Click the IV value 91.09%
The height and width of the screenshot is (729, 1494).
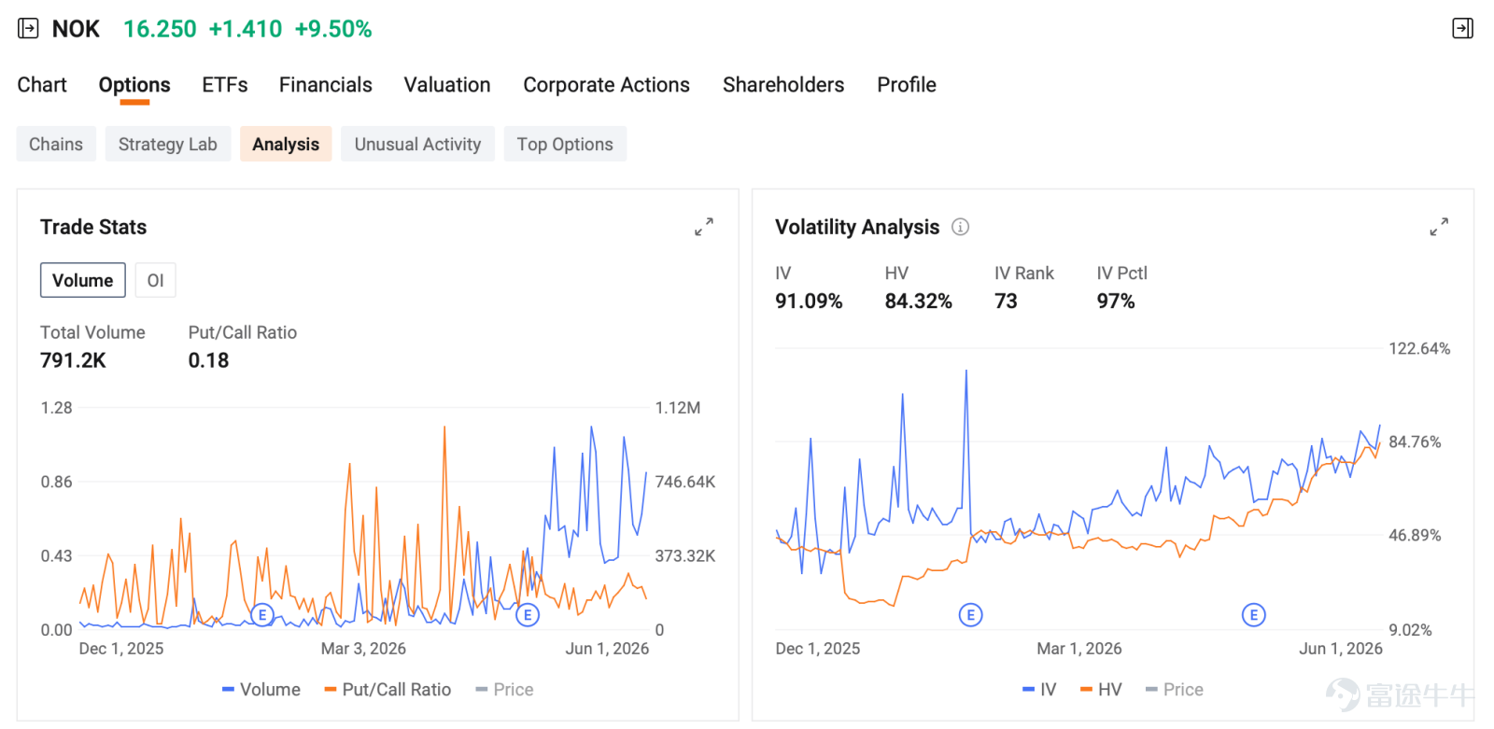[809, 301]
